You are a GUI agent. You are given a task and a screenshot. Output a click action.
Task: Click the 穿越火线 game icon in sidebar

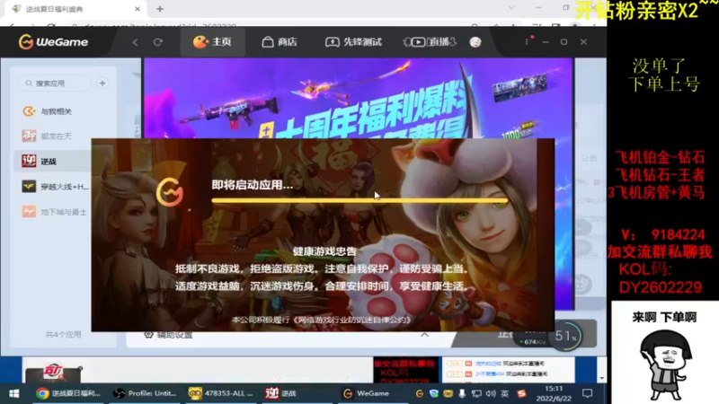point(29,187)
